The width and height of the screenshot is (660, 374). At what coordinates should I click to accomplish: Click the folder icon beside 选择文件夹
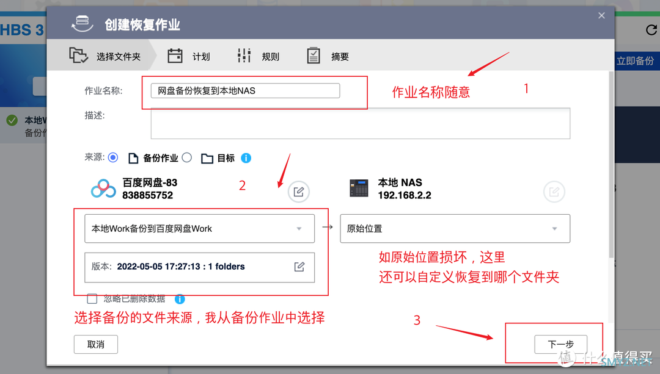click(x=78, y=56)
